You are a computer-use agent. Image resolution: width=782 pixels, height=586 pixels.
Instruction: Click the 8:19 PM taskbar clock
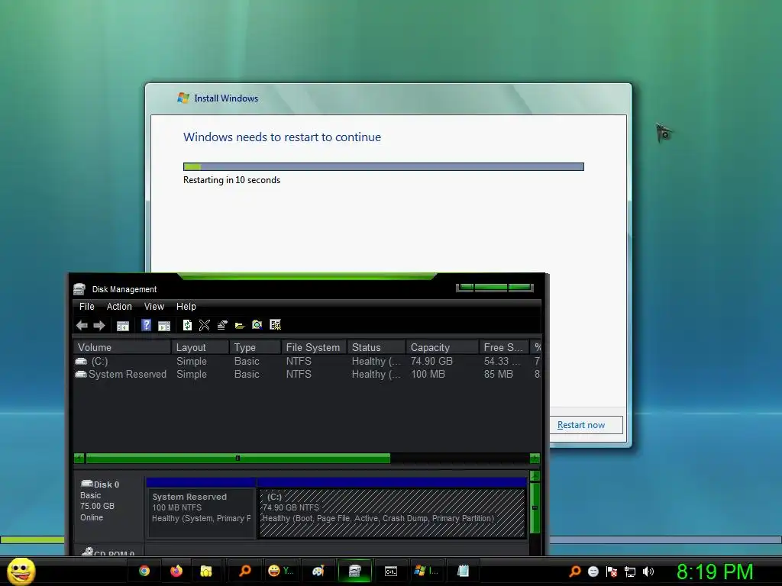click(x=714, y=572)
